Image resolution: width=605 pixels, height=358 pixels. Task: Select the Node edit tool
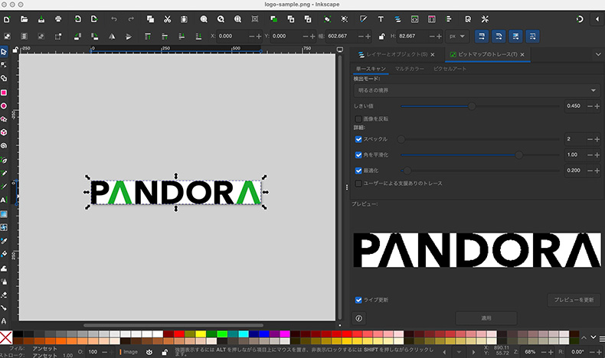(4, 65)
